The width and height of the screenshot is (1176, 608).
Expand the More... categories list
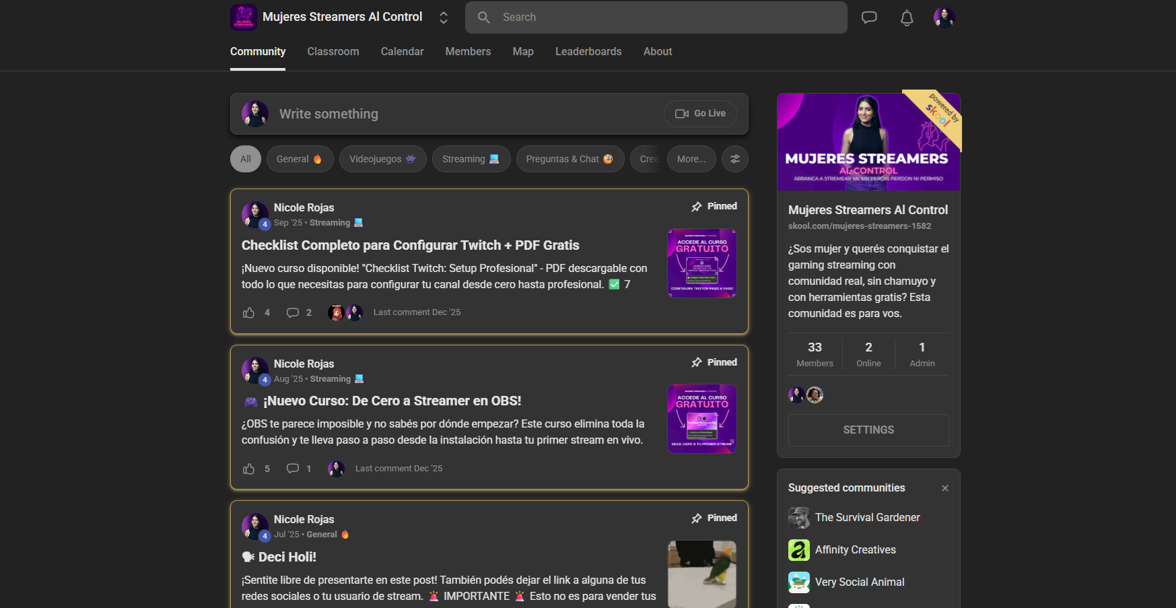tap(691, 159)
